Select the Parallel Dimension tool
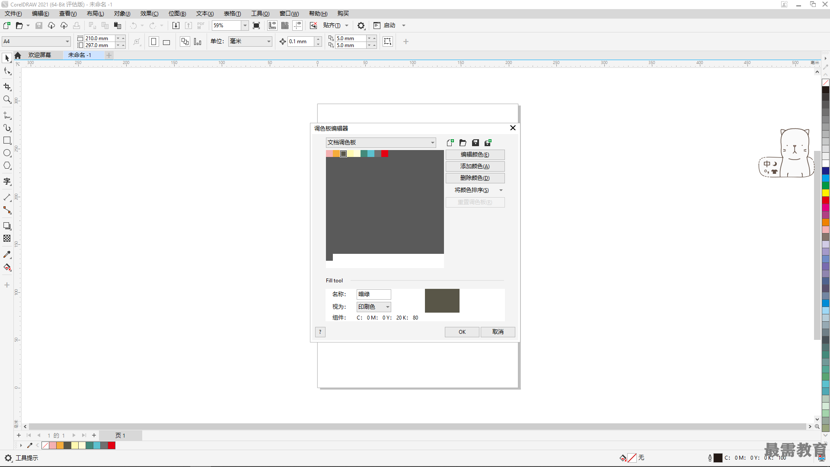 [x=7, y=198]
